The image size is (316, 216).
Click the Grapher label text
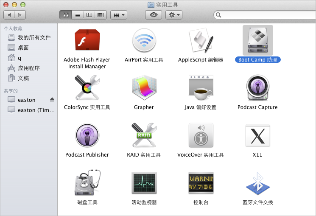coord(144,107)
